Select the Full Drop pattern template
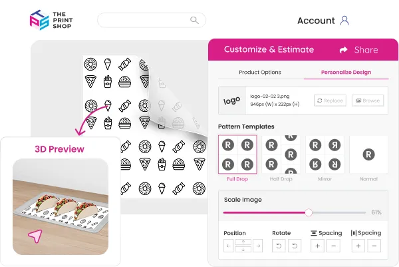The height and width of the screenshot is (267, 399). (x=237, y=154)
